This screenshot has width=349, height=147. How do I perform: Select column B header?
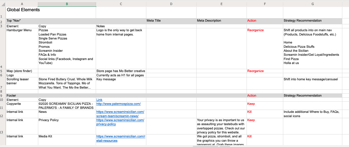click(x=67, y=4)
